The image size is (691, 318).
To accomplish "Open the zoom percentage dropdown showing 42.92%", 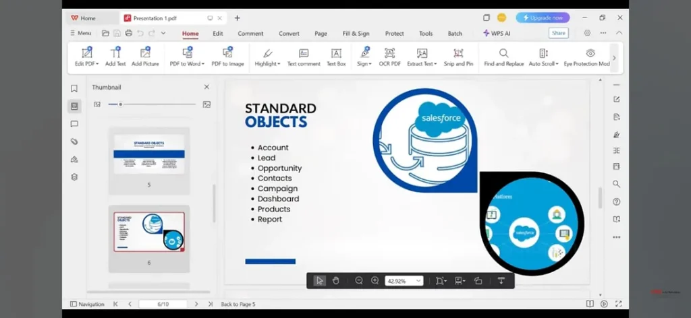I will coord(418,281).
